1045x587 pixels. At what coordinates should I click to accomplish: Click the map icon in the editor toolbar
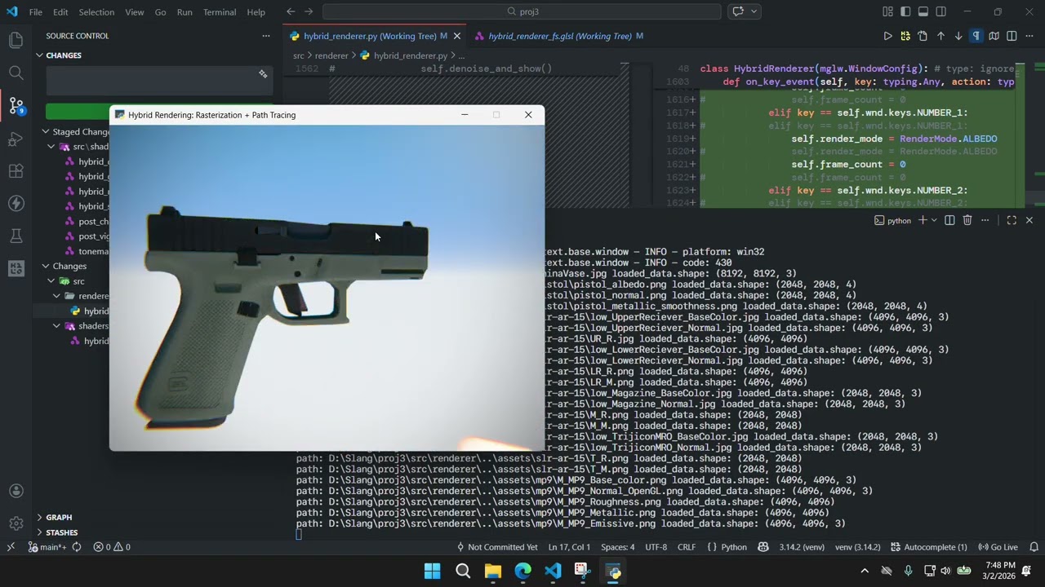994,36
